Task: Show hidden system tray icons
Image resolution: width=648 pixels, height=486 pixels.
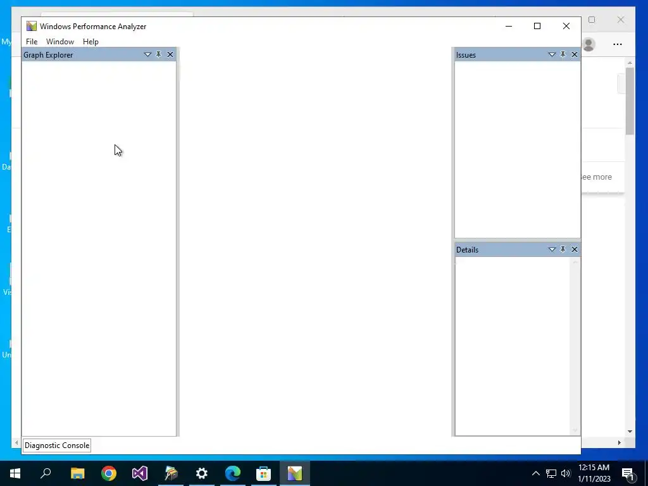Action: click(535, 473)
